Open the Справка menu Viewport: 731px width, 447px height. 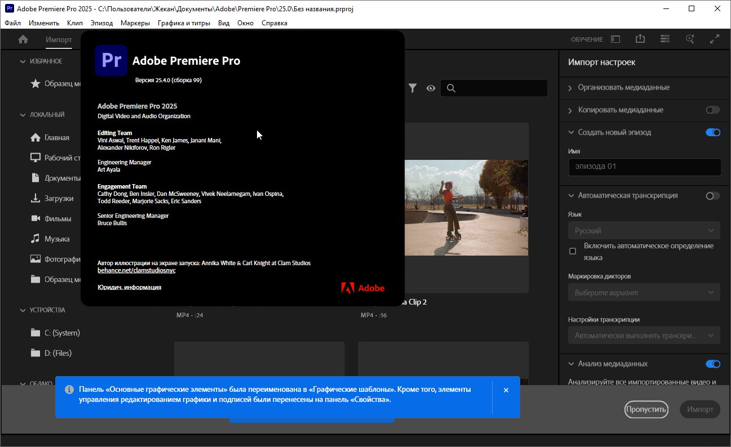pyautogui.click(x=274, y=23)
